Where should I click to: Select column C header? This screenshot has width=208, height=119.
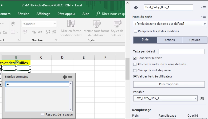coord(41,58)
